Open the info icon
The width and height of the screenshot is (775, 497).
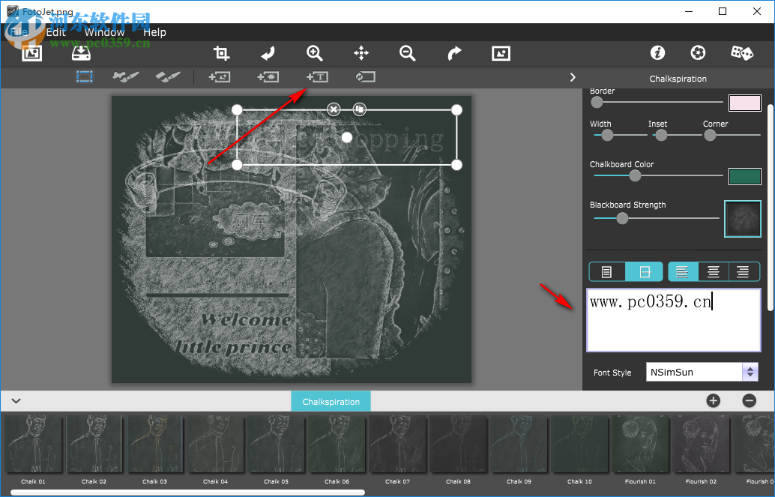tap(657, 52)
